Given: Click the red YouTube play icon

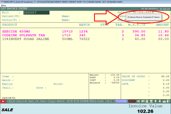Looking at the screenshot, I should pyautogui.click(x=3, y=101).
